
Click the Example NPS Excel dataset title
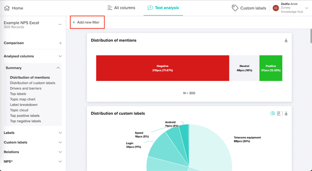tap(21, 23)
